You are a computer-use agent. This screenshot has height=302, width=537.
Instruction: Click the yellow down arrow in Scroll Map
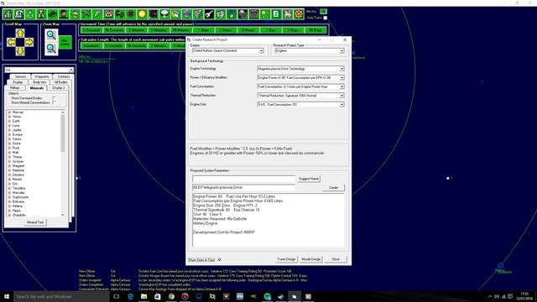pos(20,51)
